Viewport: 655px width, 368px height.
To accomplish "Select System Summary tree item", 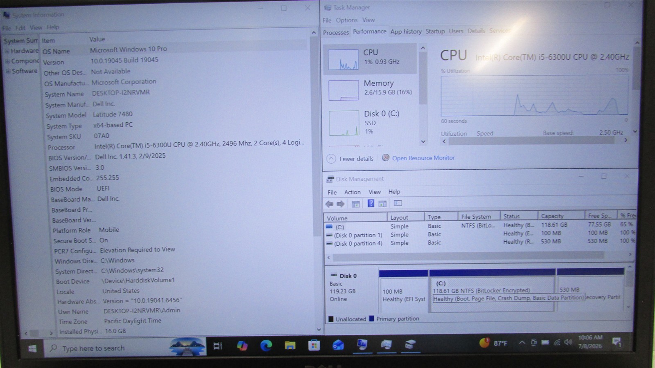I will click(20, 41).
